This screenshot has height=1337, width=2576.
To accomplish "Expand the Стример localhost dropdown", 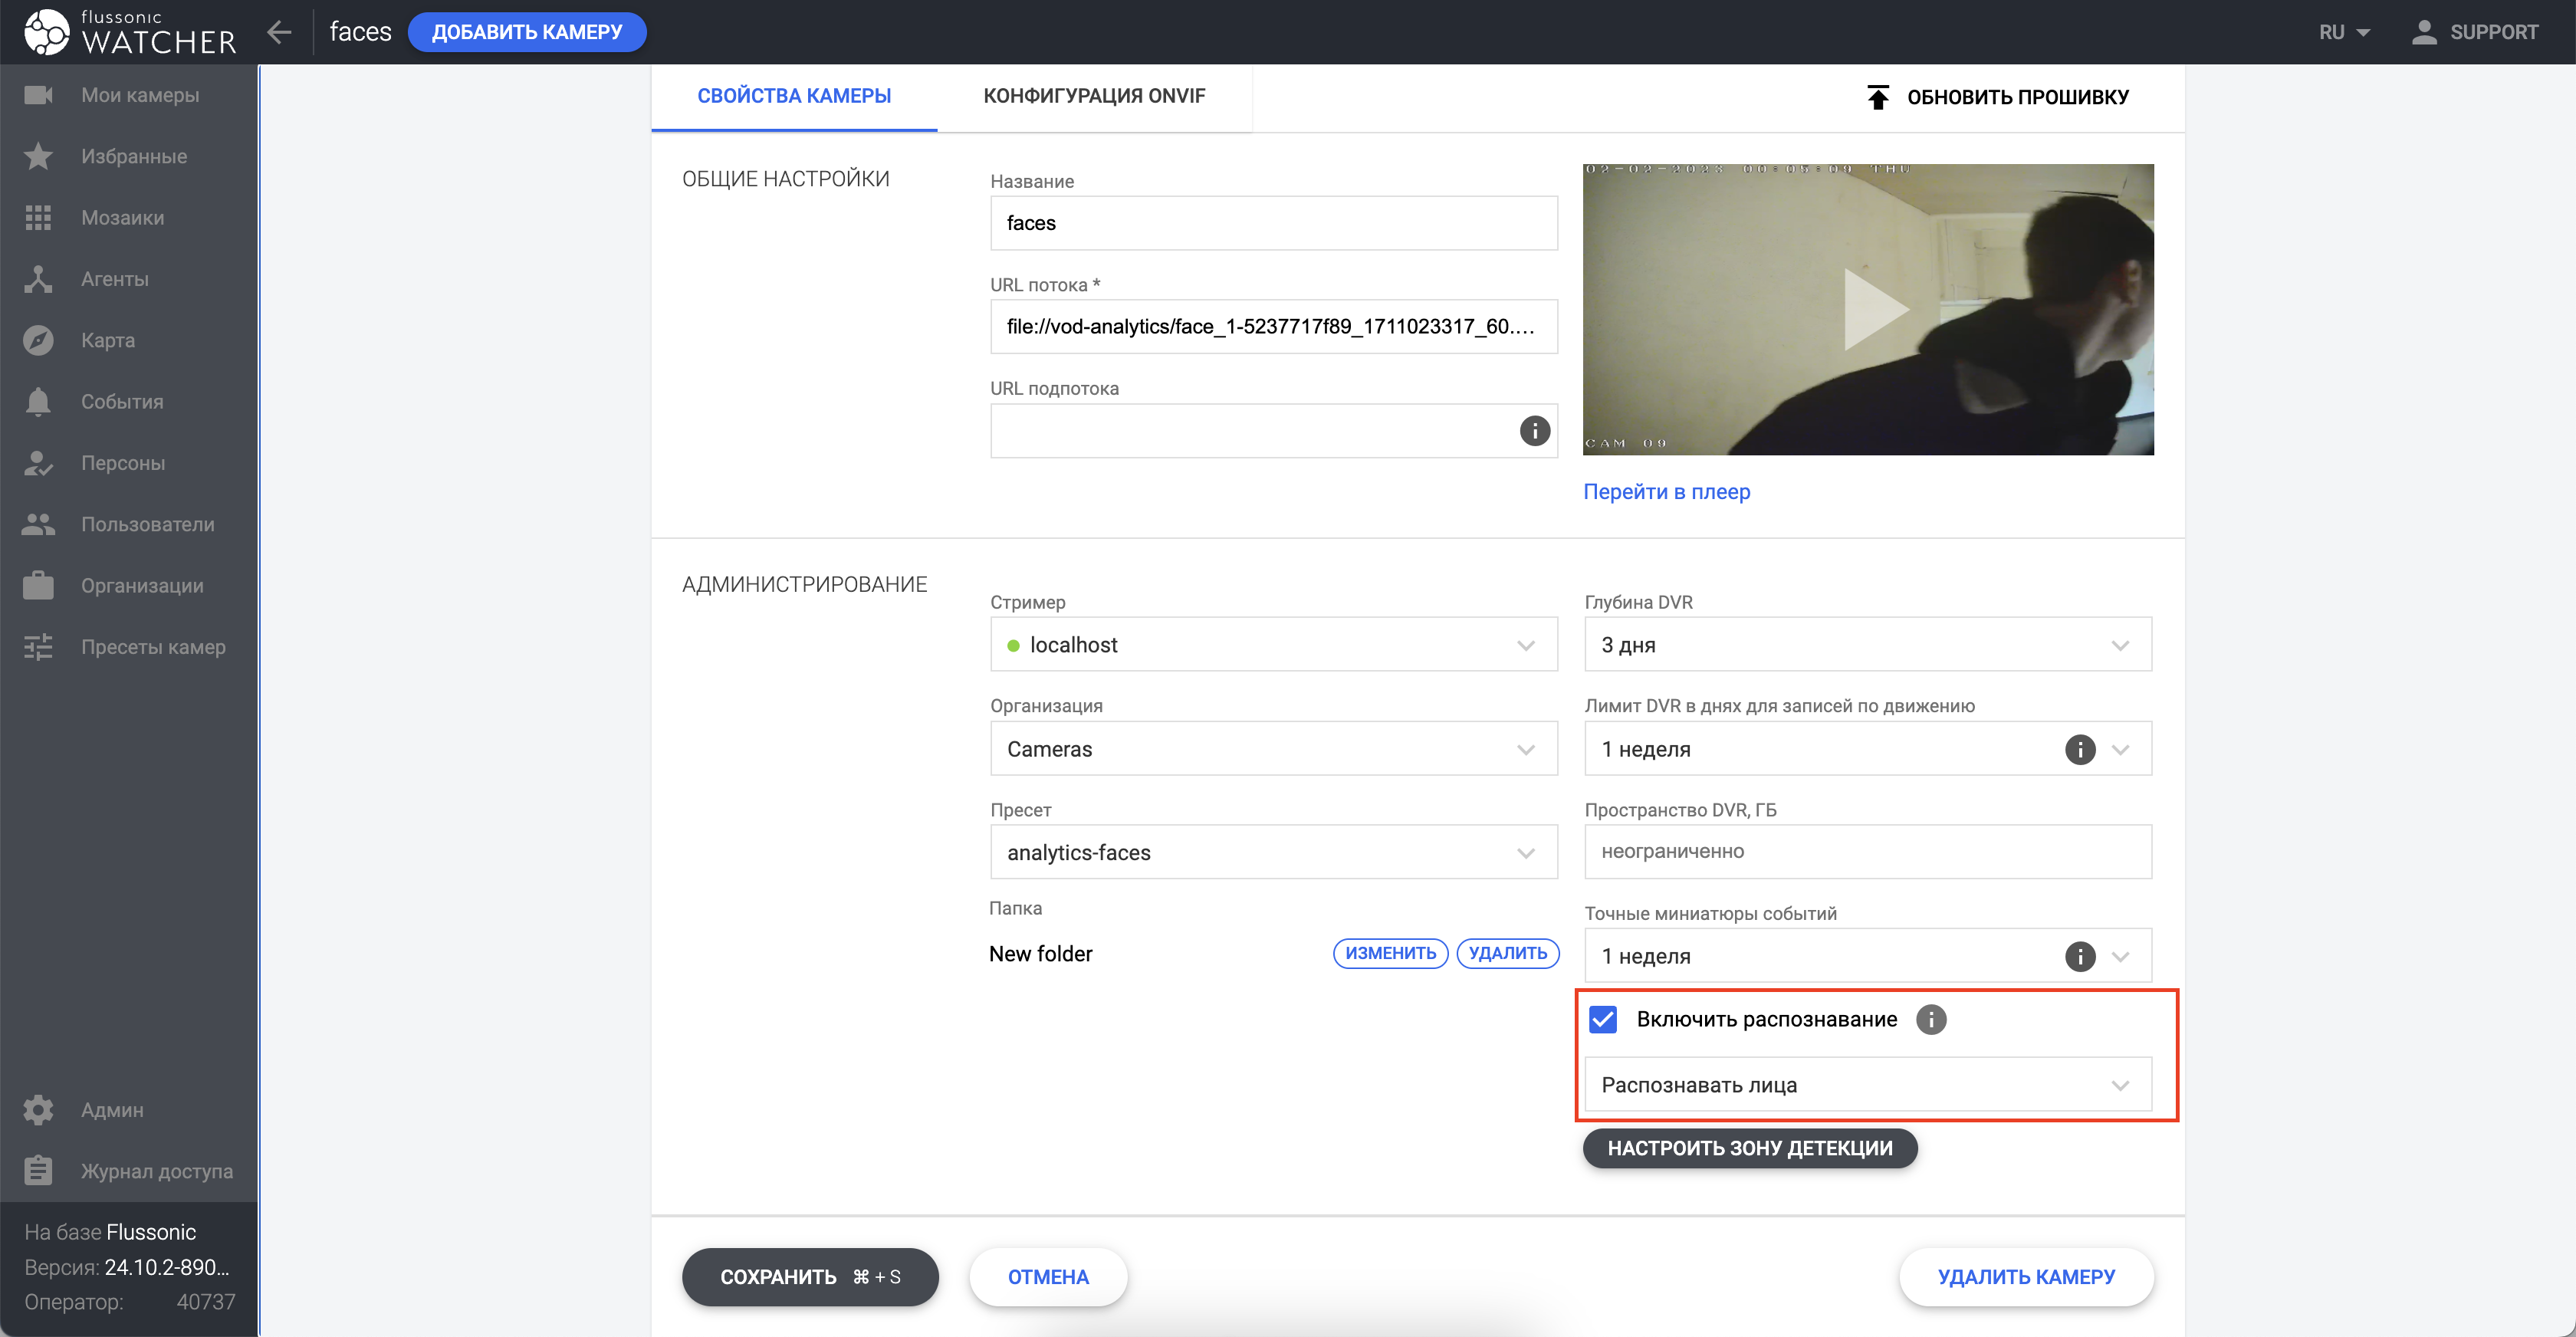I will 1273,645.
